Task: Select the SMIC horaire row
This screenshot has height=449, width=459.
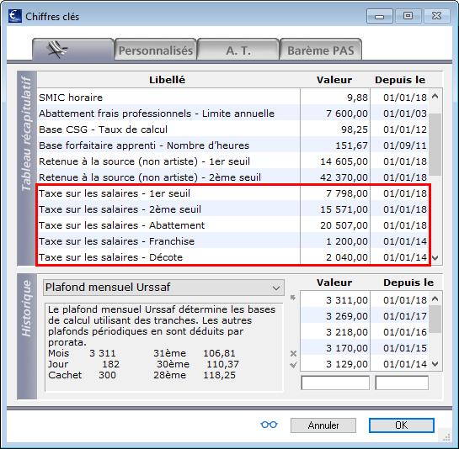Action: coord(232,98)
